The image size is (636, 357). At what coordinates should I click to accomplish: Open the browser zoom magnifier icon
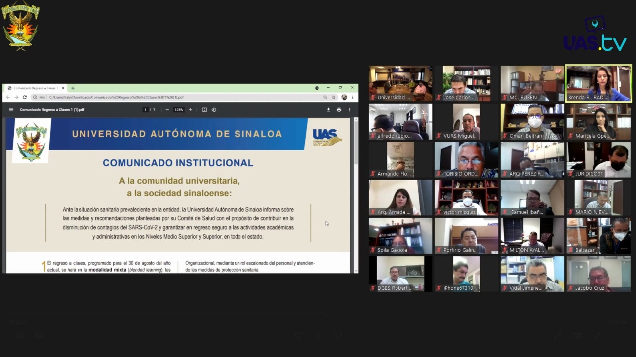tap(325, 97)
